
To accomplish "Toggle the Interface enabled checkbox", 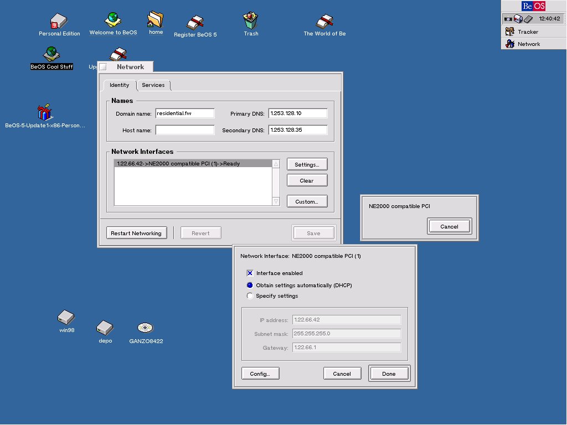I will tap(250, 273).
